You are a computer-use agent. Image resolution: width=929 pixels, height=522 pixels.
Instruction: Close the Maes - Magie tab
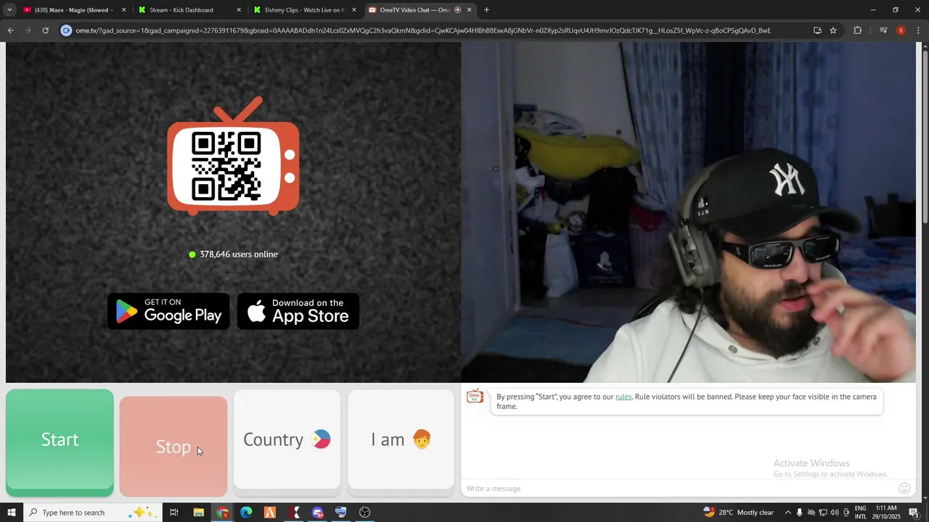tap(123, 10)
